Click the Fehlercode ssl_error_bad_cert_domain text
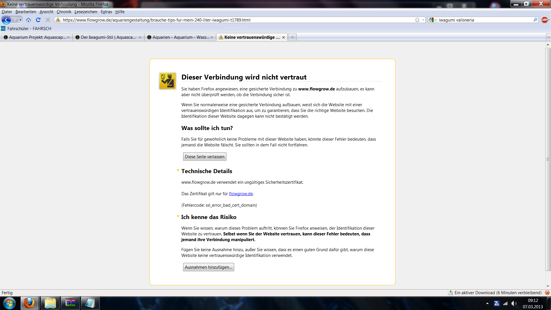 219,205
